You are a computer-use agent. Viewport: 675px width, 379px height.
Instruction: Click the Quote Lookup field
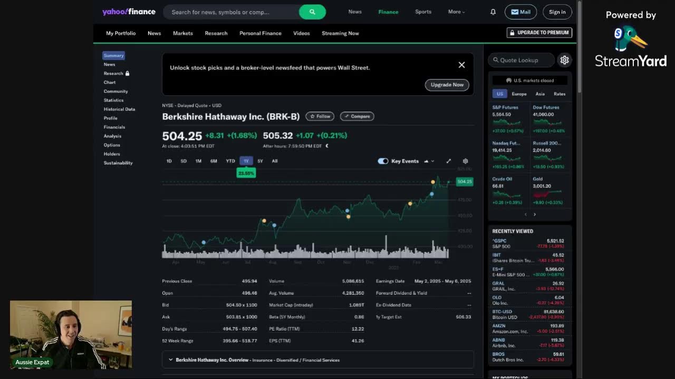pyautogui.click(x=522, y=60)
